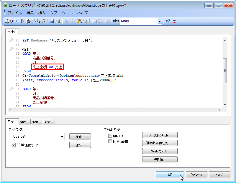
Task: Click the Save floppy disk icon
Action: [x=52, y=21]
